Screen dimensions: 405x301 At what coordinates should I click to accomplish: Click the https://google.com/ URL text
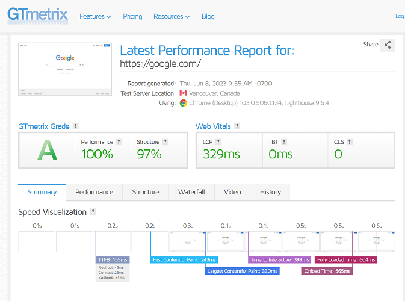tap(160, 64)
